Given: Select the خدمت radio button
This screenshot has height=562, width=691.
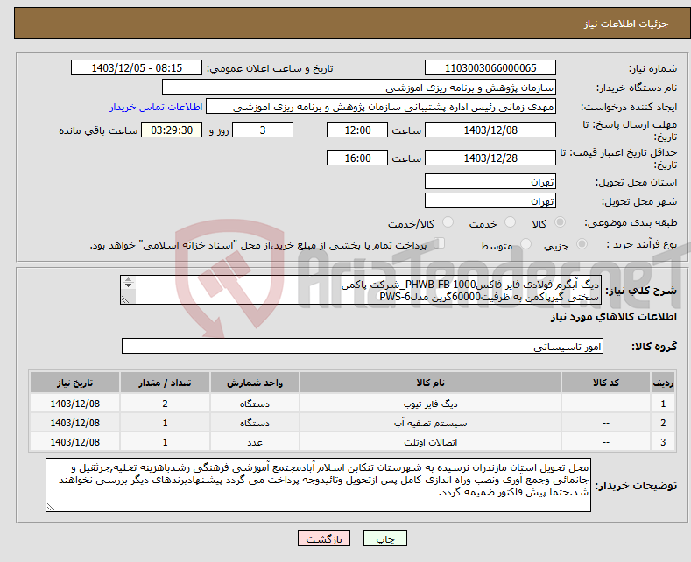Looking at the screenshot, I should pos(510,222).
